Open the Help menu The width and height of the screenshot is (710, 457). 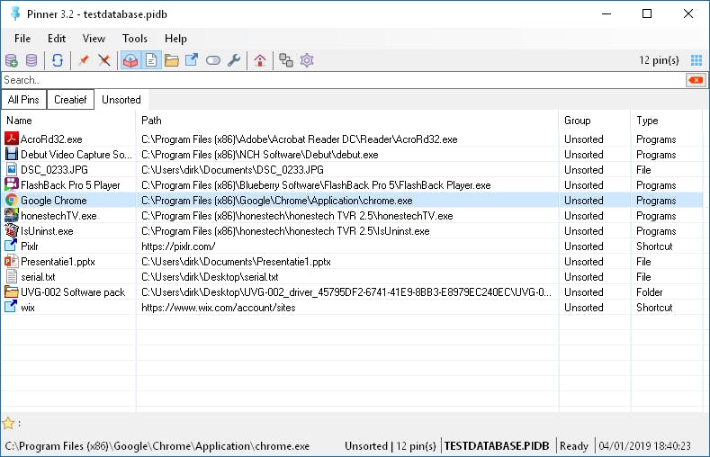(x=175, y=39)
